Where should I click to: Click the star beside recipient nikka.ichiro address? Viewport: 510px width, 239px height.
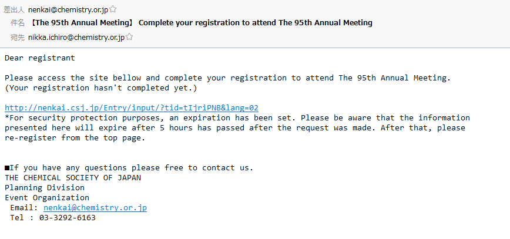(x=129, y=37)
